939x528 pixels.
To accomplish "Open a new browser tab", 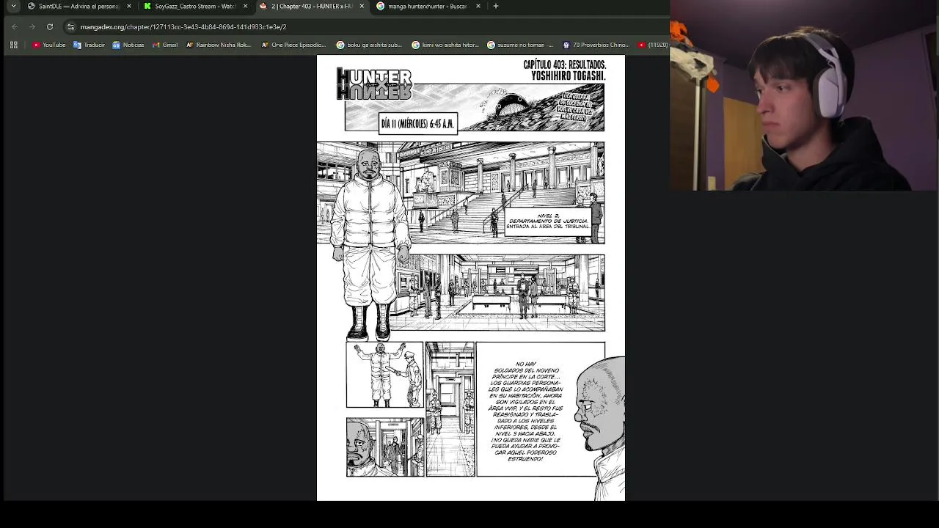I will [x=496, y=6].
